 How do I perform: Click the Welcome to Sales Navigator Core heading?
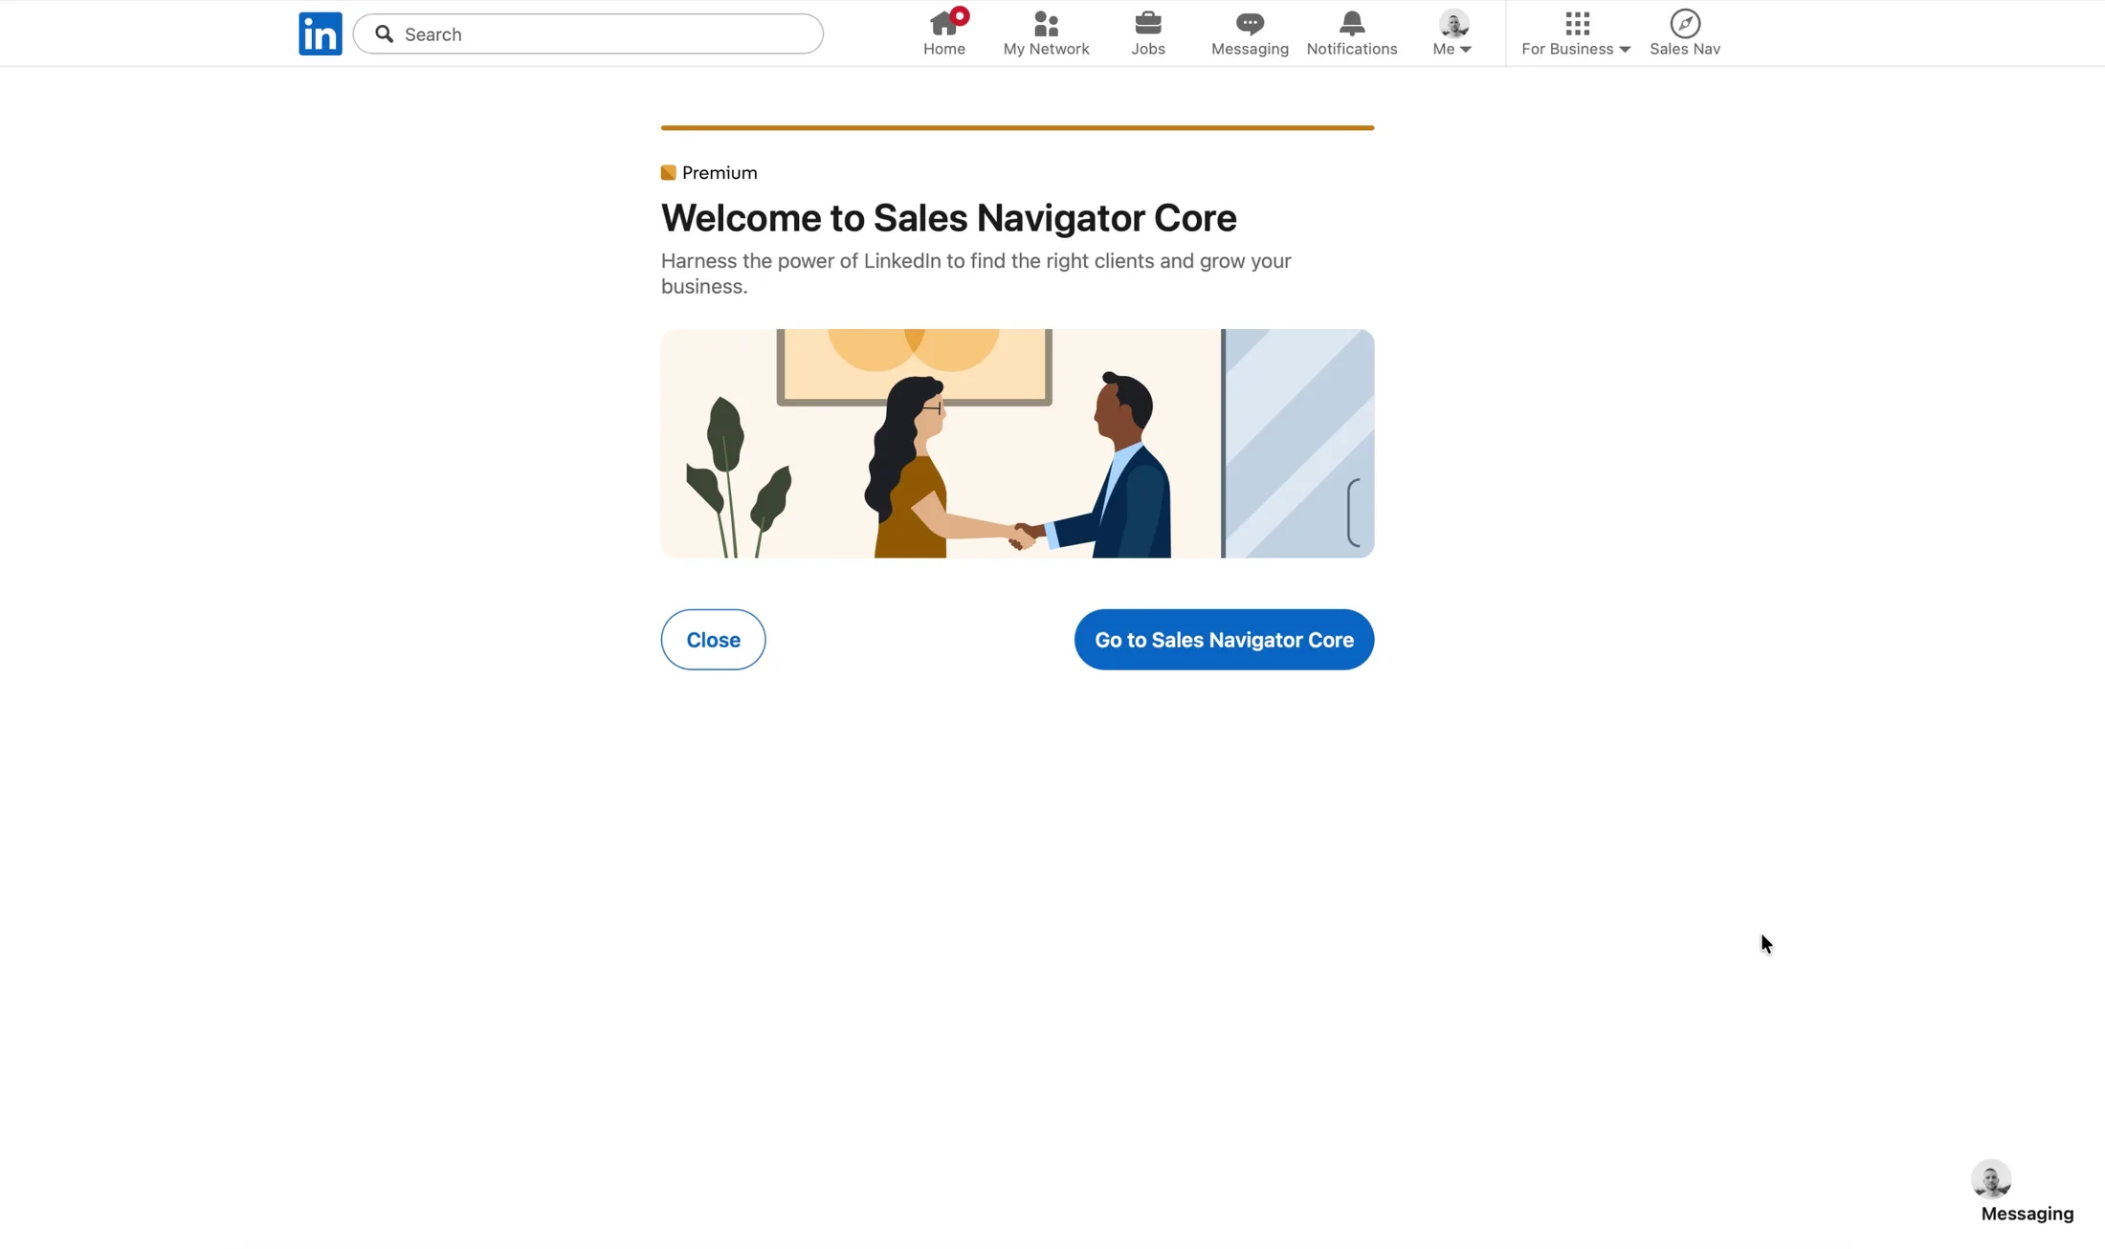[948, 218]
